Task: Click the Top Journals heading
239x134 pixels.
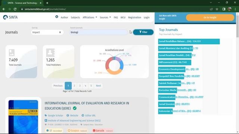Action: tap(168, 30)
